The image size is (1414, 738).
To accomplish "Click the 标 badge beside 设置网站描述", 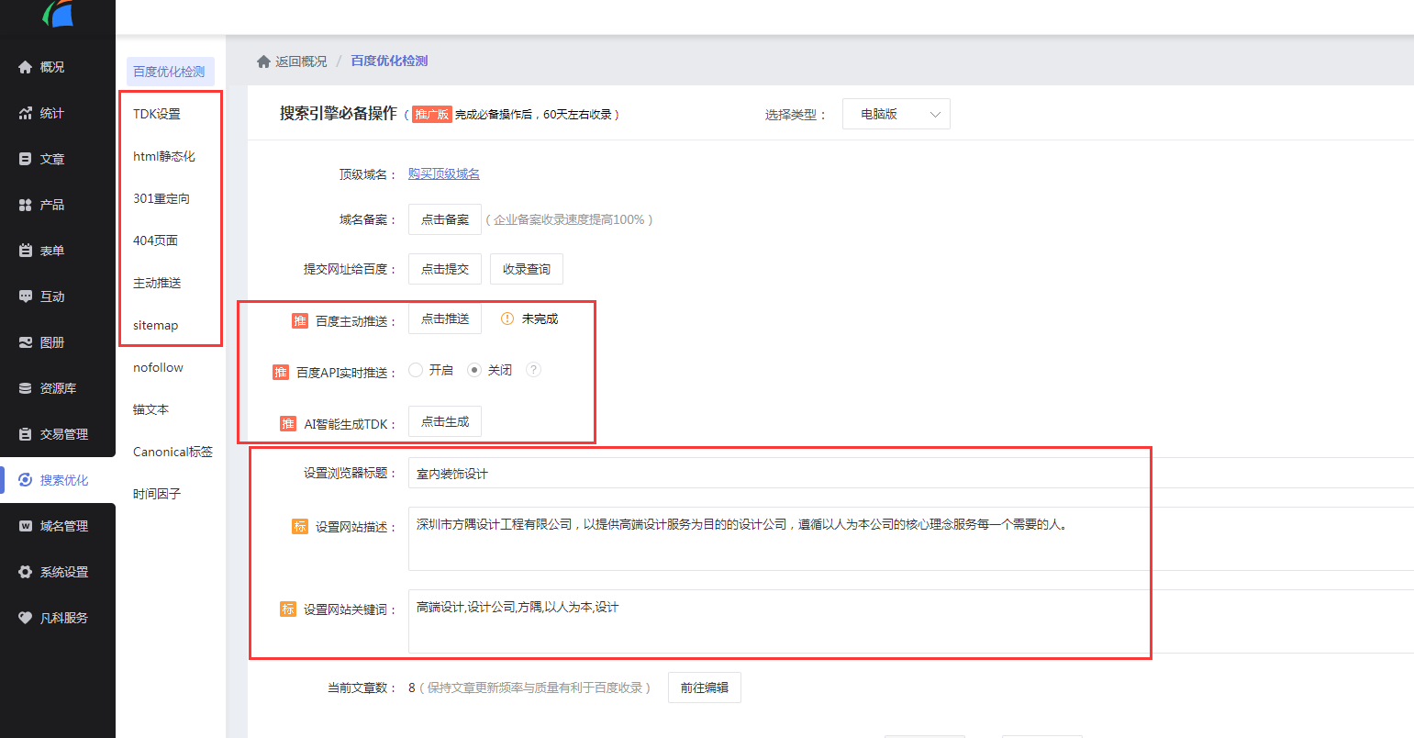I will [x=300, y=526].
